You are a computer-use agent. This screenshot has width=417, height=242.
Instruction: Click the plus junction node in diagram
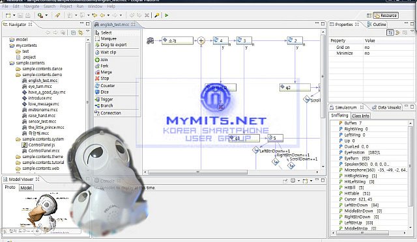point(201,40)
